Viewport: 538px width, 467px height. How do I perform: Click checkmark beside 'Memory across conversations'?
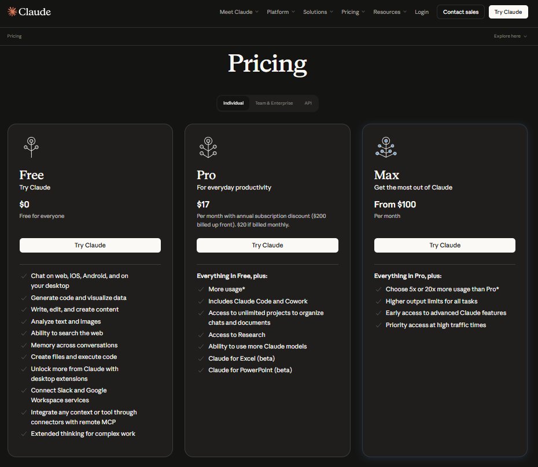24,345
